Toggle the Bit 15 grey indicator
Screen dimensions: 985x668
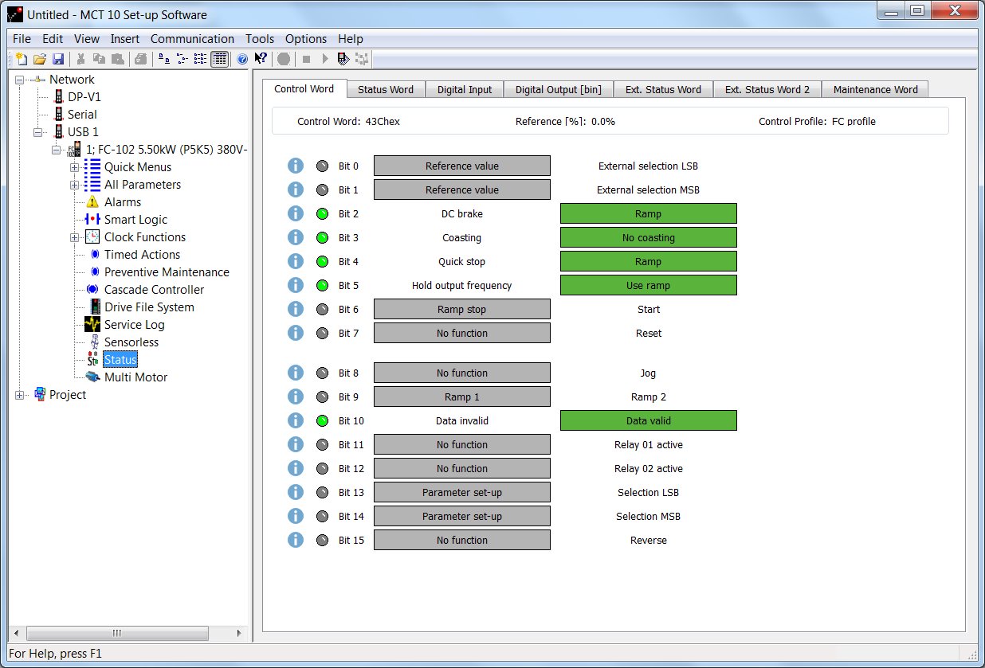322,540
